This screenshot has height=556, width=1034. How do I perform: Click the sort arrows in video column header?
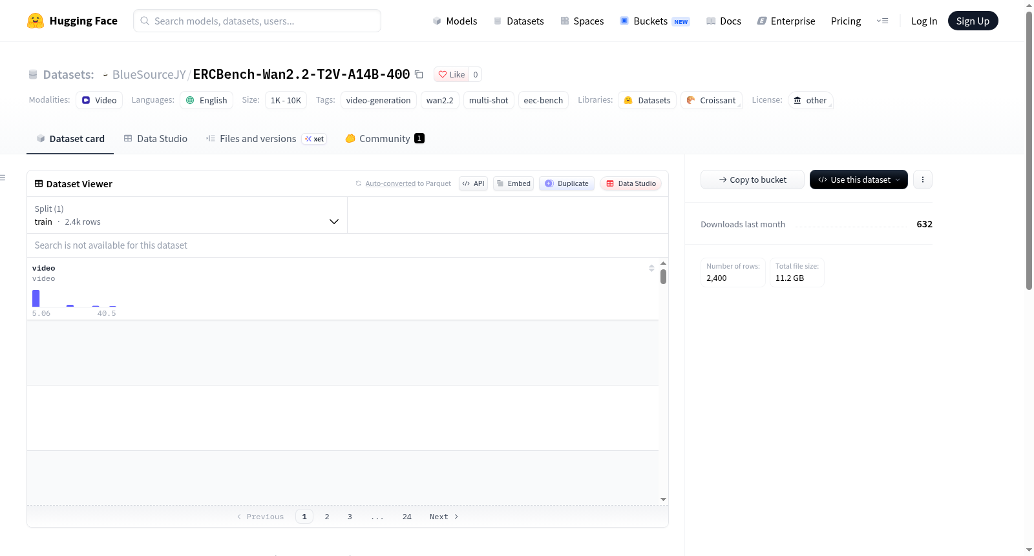pyautogui.click(x=651, y=268)
